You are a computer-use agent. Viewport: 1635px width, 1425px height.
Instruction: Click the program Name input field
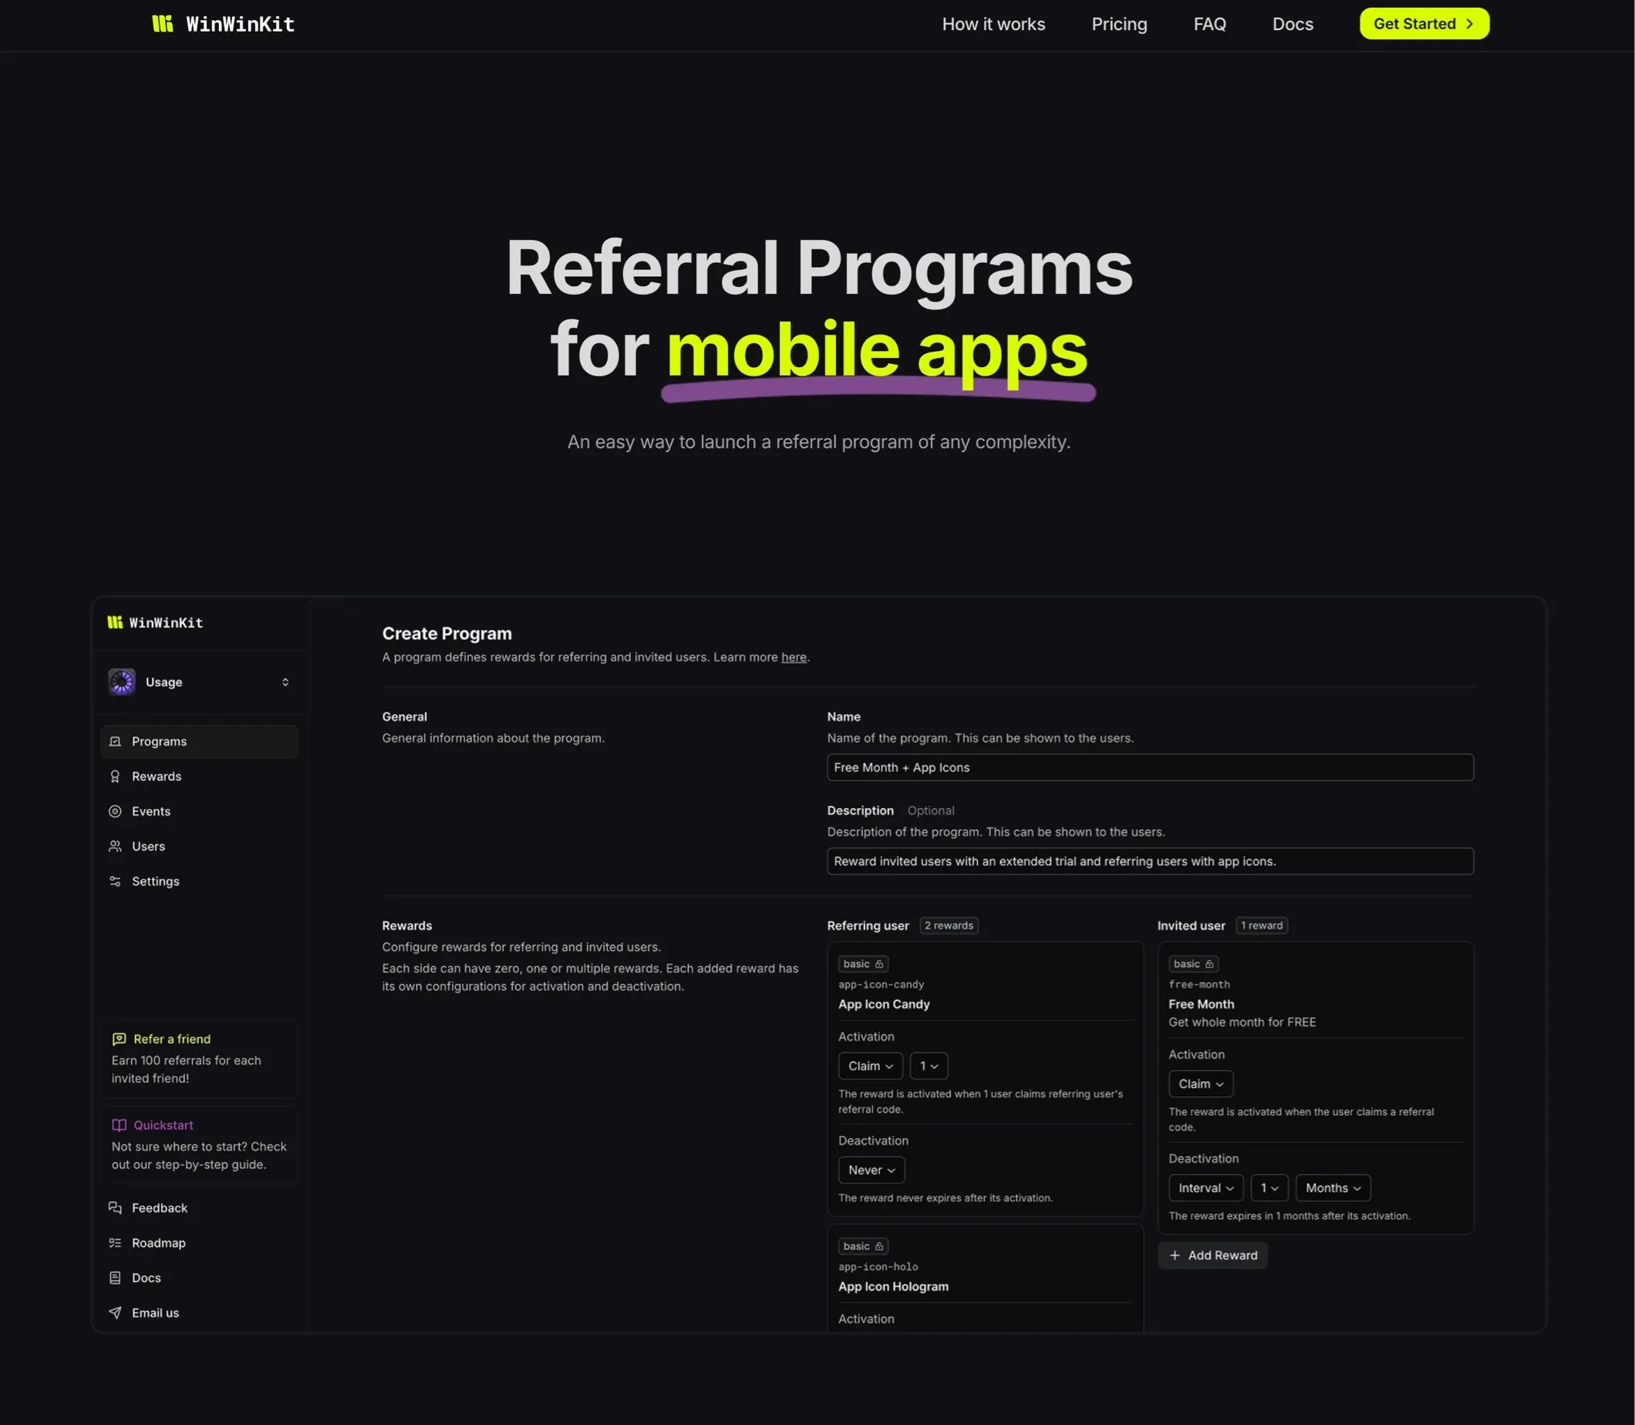point(1149,767)
